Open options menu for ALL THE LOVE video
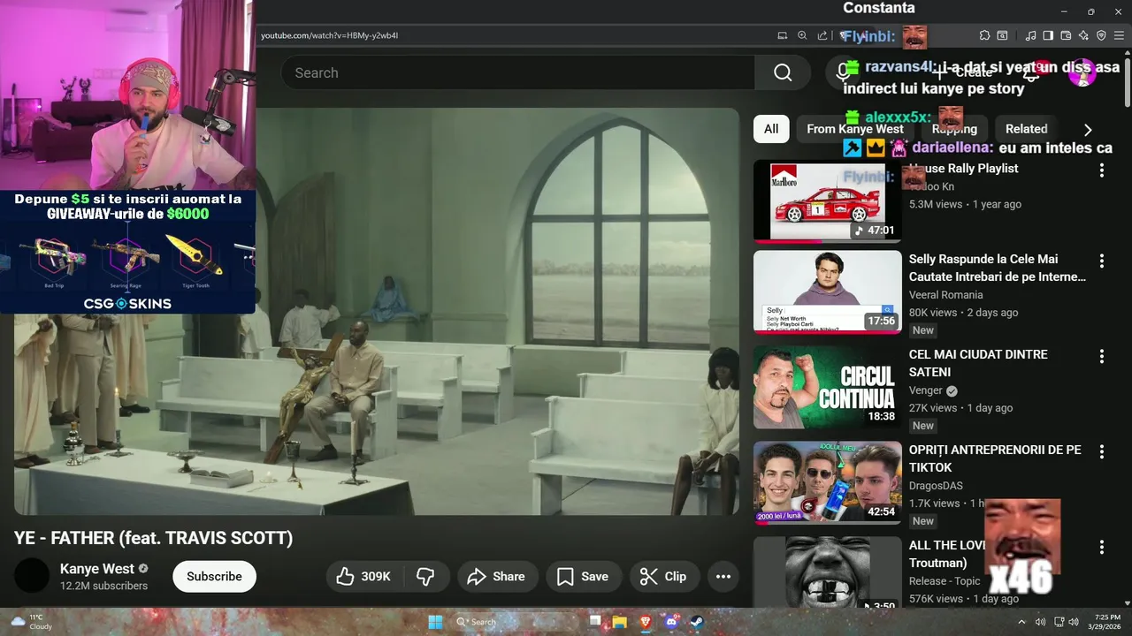This screenshot has width=1132, height=636. click(x=1102, y=547)
